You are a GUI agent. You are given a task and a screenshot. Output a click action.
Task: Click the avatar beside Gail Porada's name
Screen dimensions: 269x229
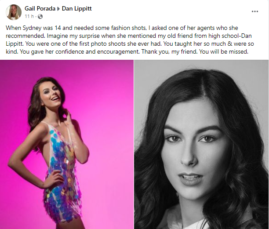14,12
